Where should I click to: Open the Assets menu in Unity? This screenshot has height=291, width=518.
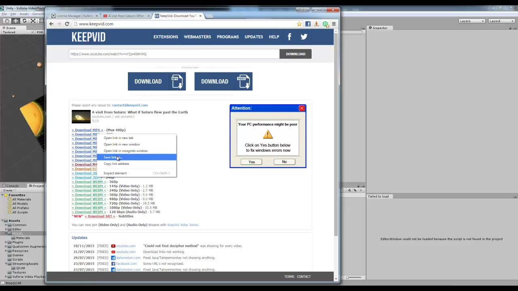tap(24, 14)
